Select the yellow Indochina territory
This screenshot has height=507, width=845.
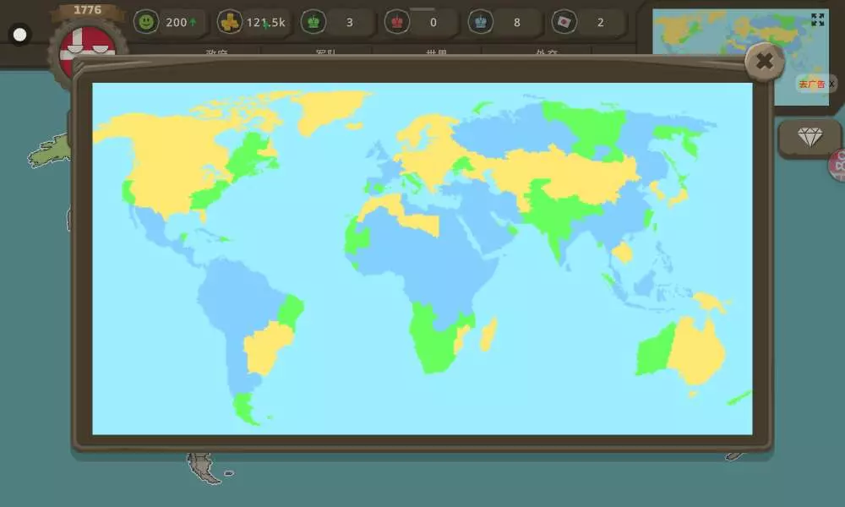pyautogui.click(x=623, y=252)
